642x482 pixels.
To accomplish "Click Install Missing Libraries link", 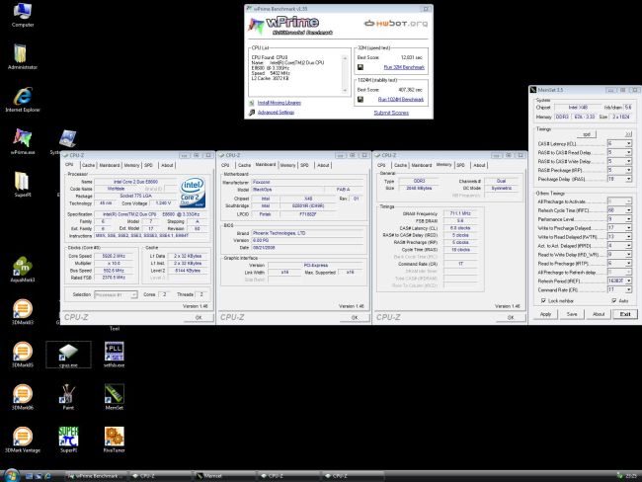I will (x=280, y=103).
